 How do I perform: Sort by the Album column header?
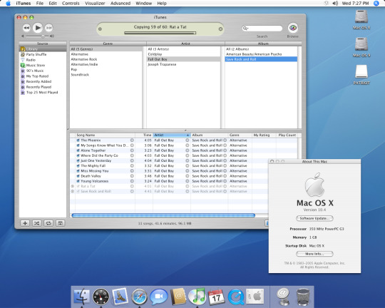pos(210,135)
